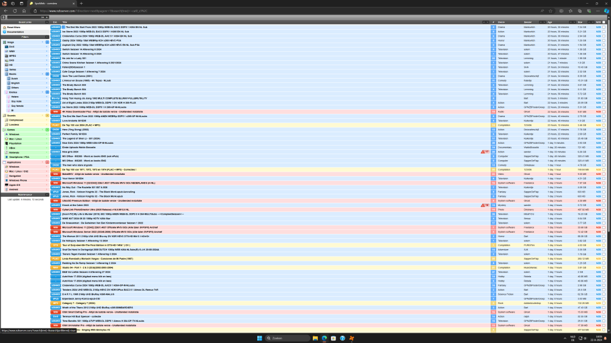The height and width of the screenshot is (343, 611).
Task: Click the browser refresh icon
Action: click(x=15, y=11)
